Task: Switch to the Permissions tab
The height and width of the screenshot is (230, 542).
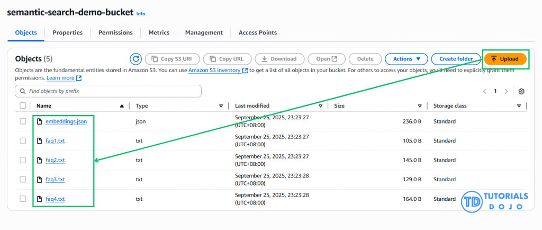Action: pos(115,33)
